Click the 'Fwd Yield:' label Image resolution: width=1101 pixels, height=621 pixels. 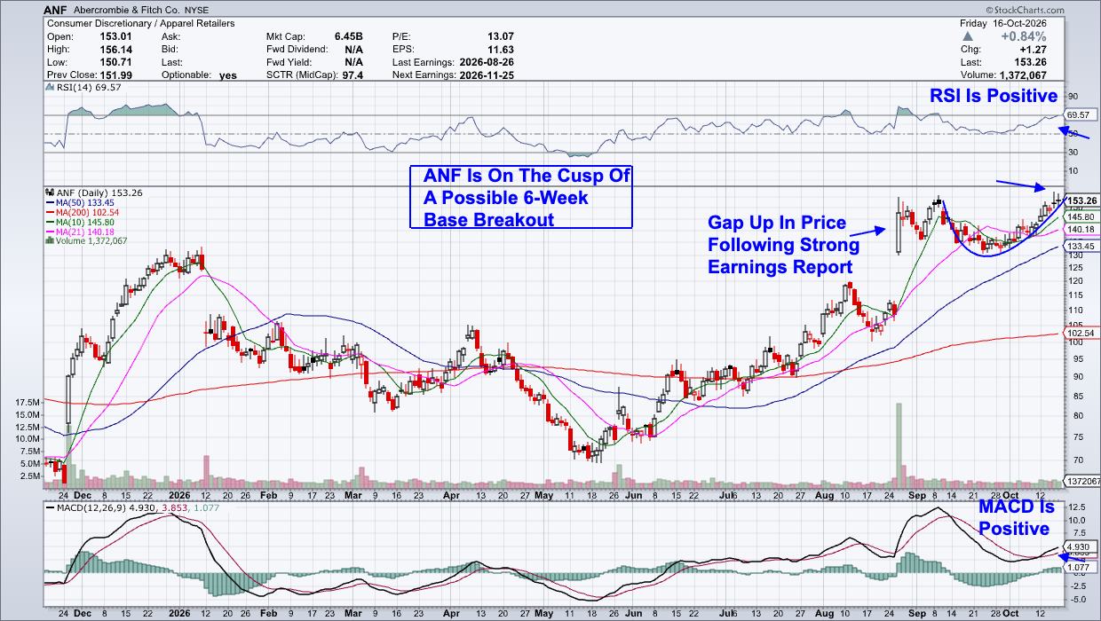291,62
